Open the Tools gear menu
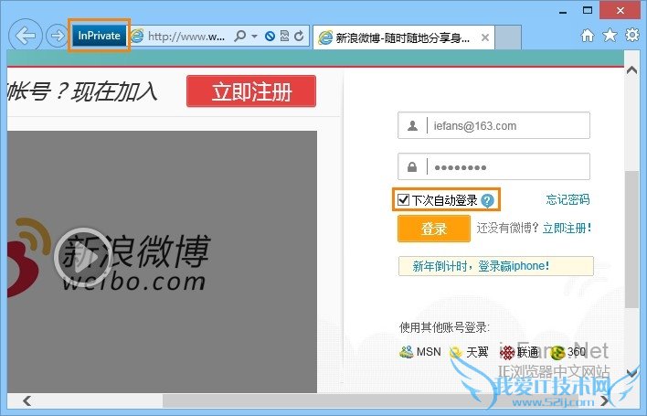The image size is (647, 416). [x=632, y=35]
